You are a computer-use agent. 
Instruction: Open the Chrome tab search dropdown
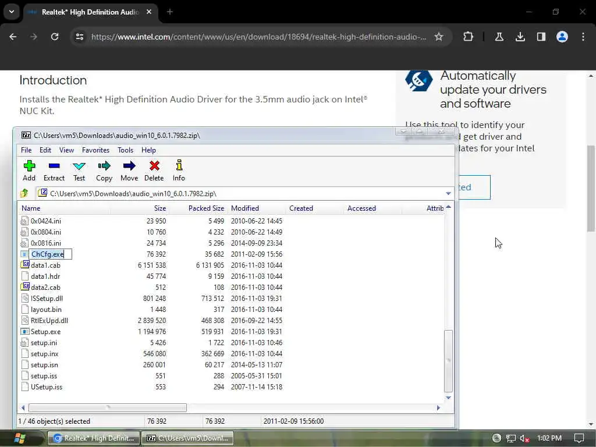pyautogui.click(x=12, y=12)
